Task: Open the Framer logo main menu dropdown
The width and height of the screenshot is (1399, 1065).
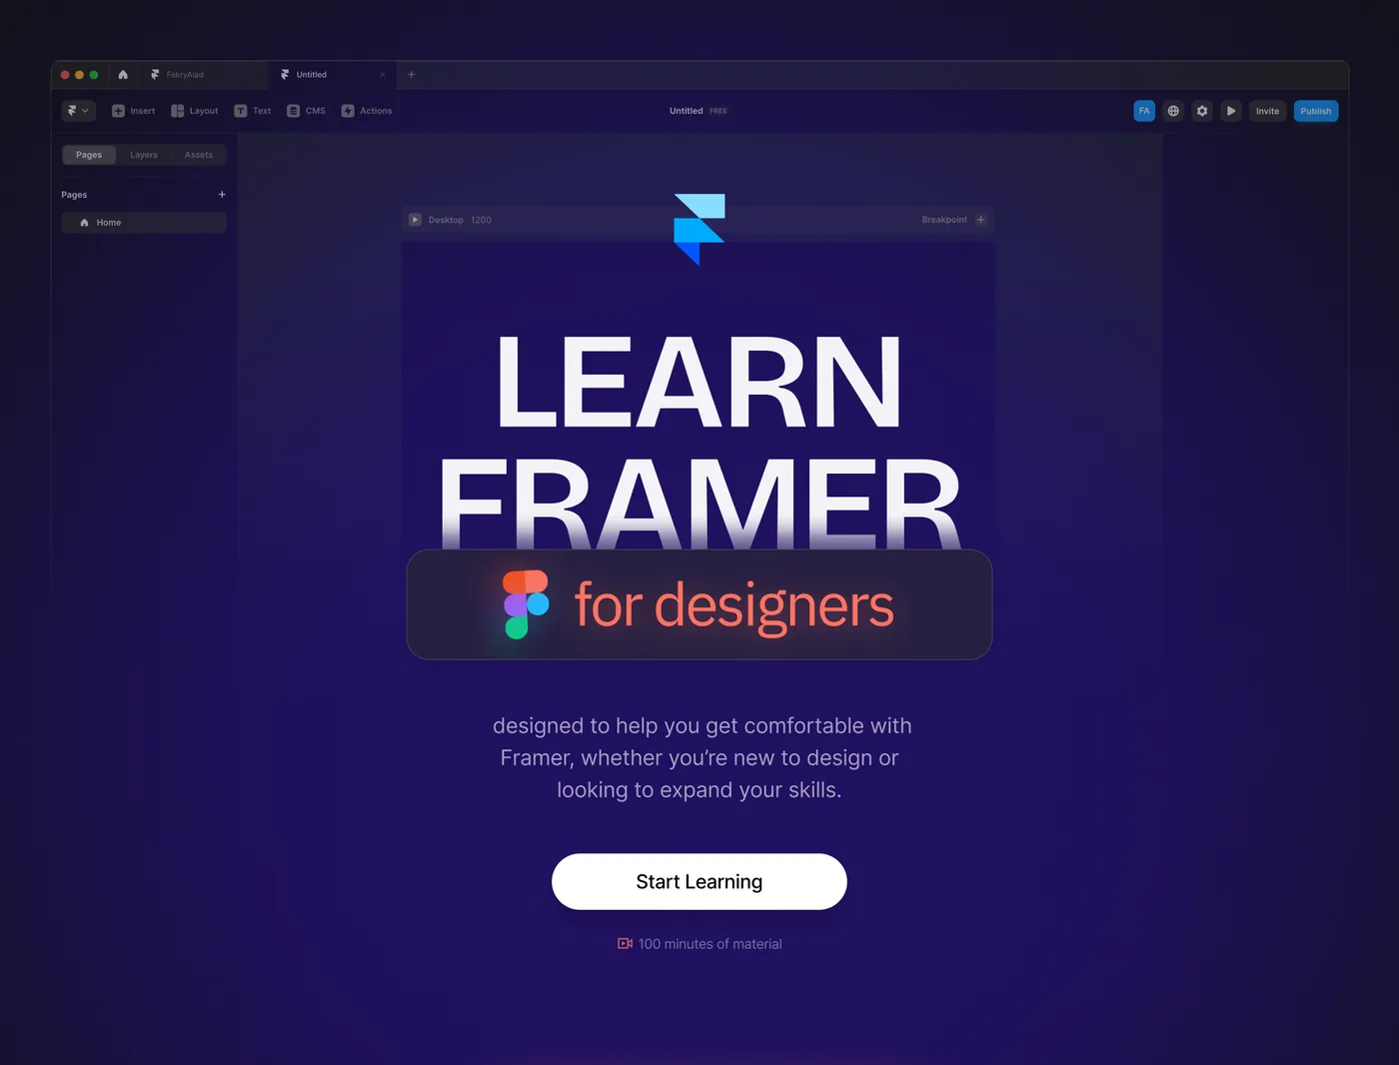Action: (x=78, y=111)
